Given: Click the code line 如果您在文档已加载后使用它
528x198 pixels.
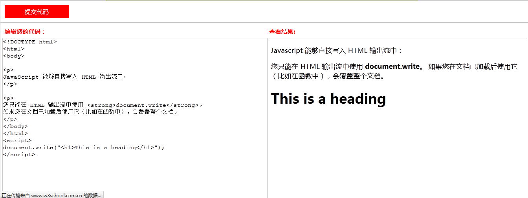Looking at the screenshot, I should (x=91, y=112).
